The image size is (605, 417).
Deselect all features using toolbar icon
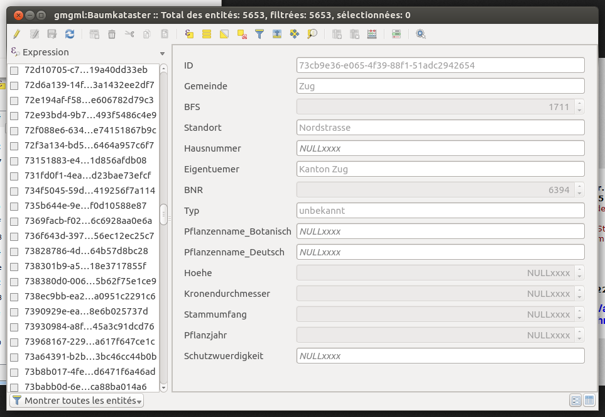242,34
